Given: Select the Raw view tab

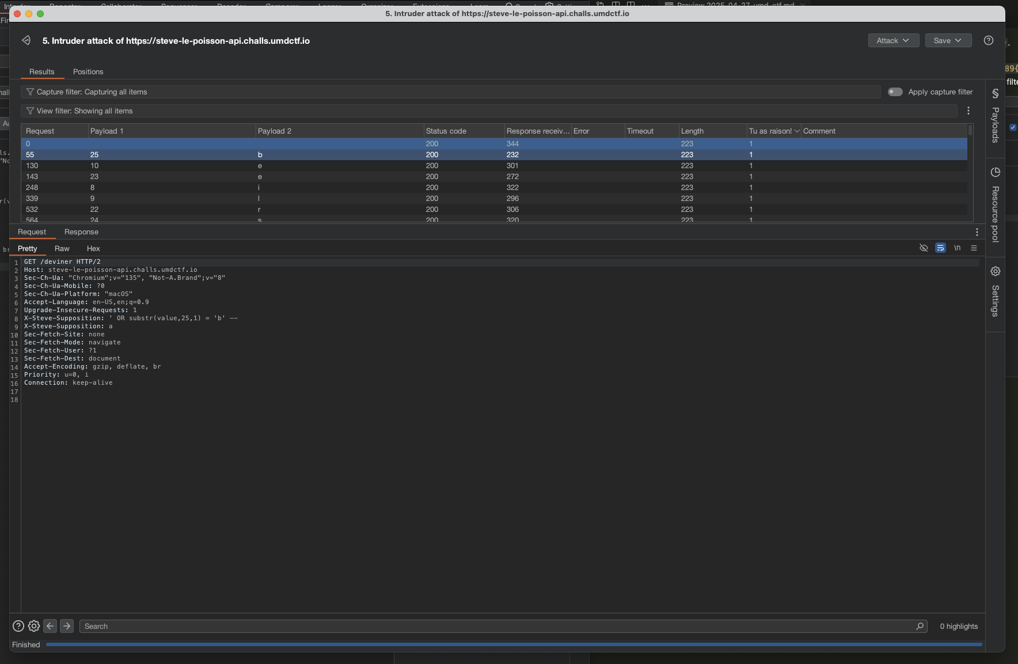Looking at the screenshot, I should coord(62,249).
